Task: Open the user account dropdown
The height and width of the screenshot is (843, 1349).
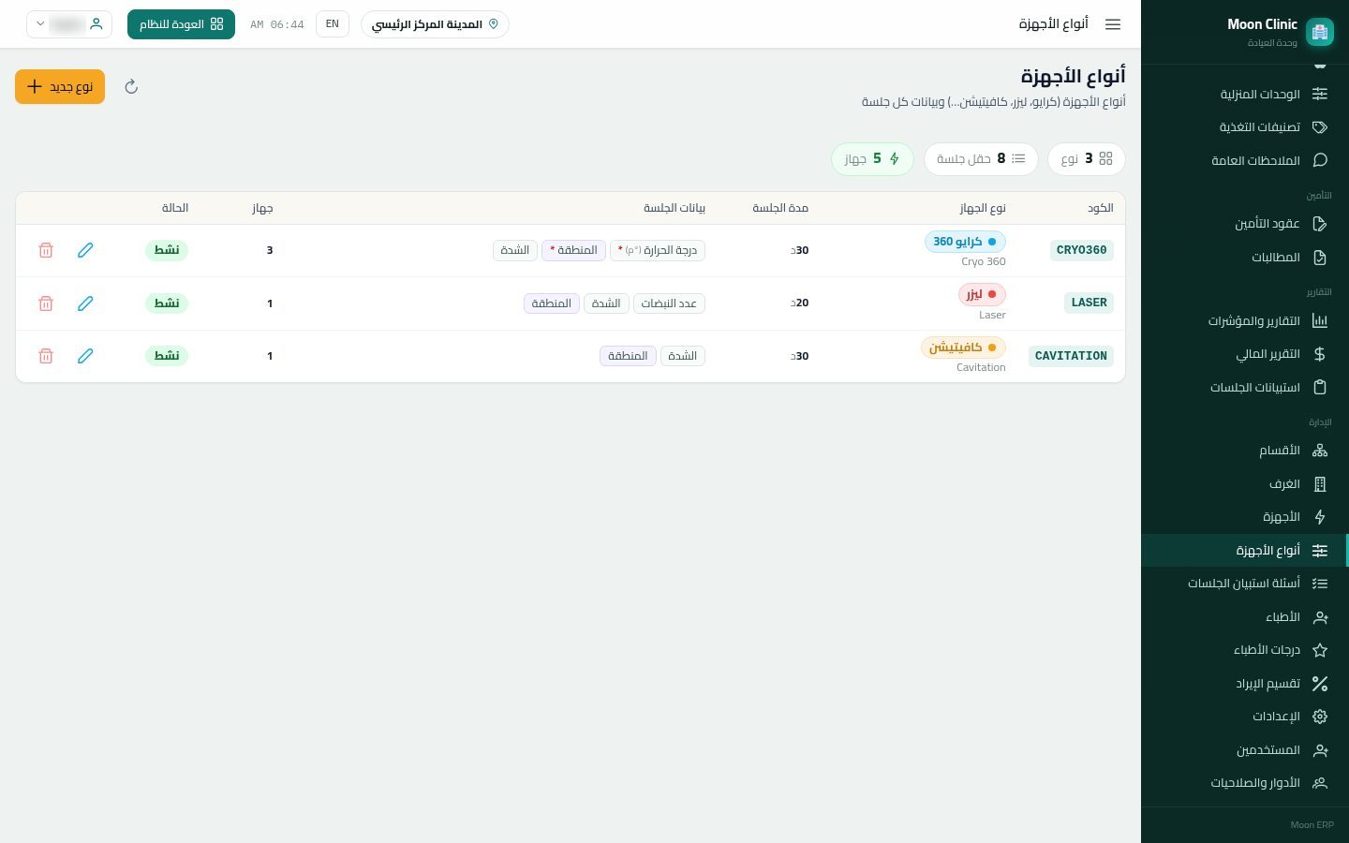Action: pyautogui.click(x=69, y=24)
